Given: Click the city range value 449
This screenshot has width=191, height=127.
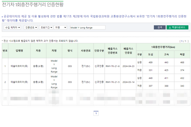Looking at the screenshot, I should (150, 78).
